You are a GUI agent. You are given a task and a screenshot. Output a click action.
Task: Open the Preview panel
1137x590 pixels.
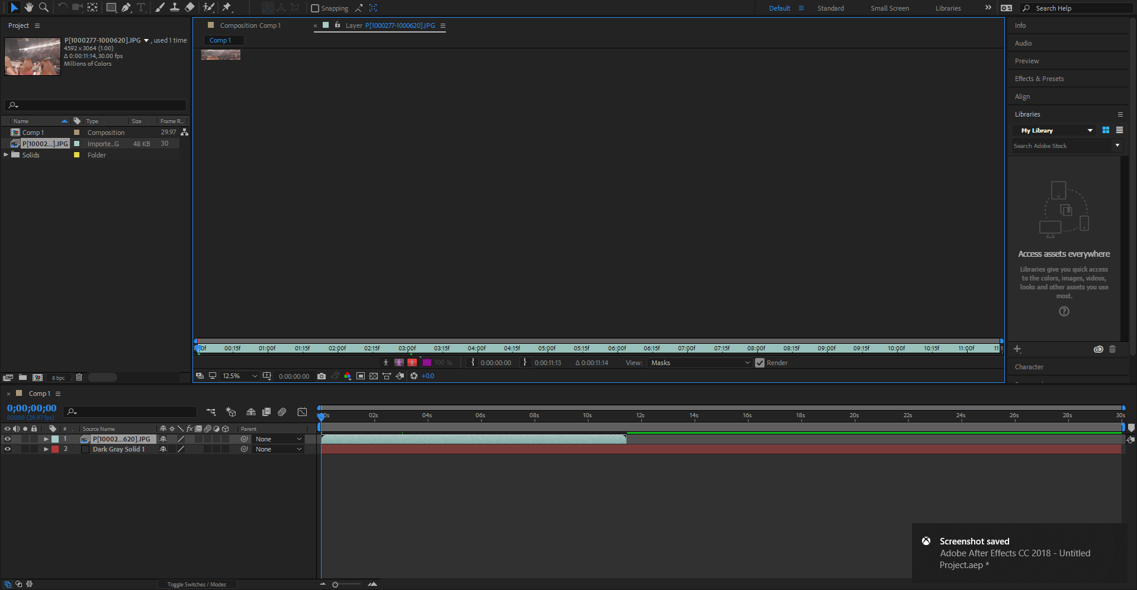[x=1027, y=61]
